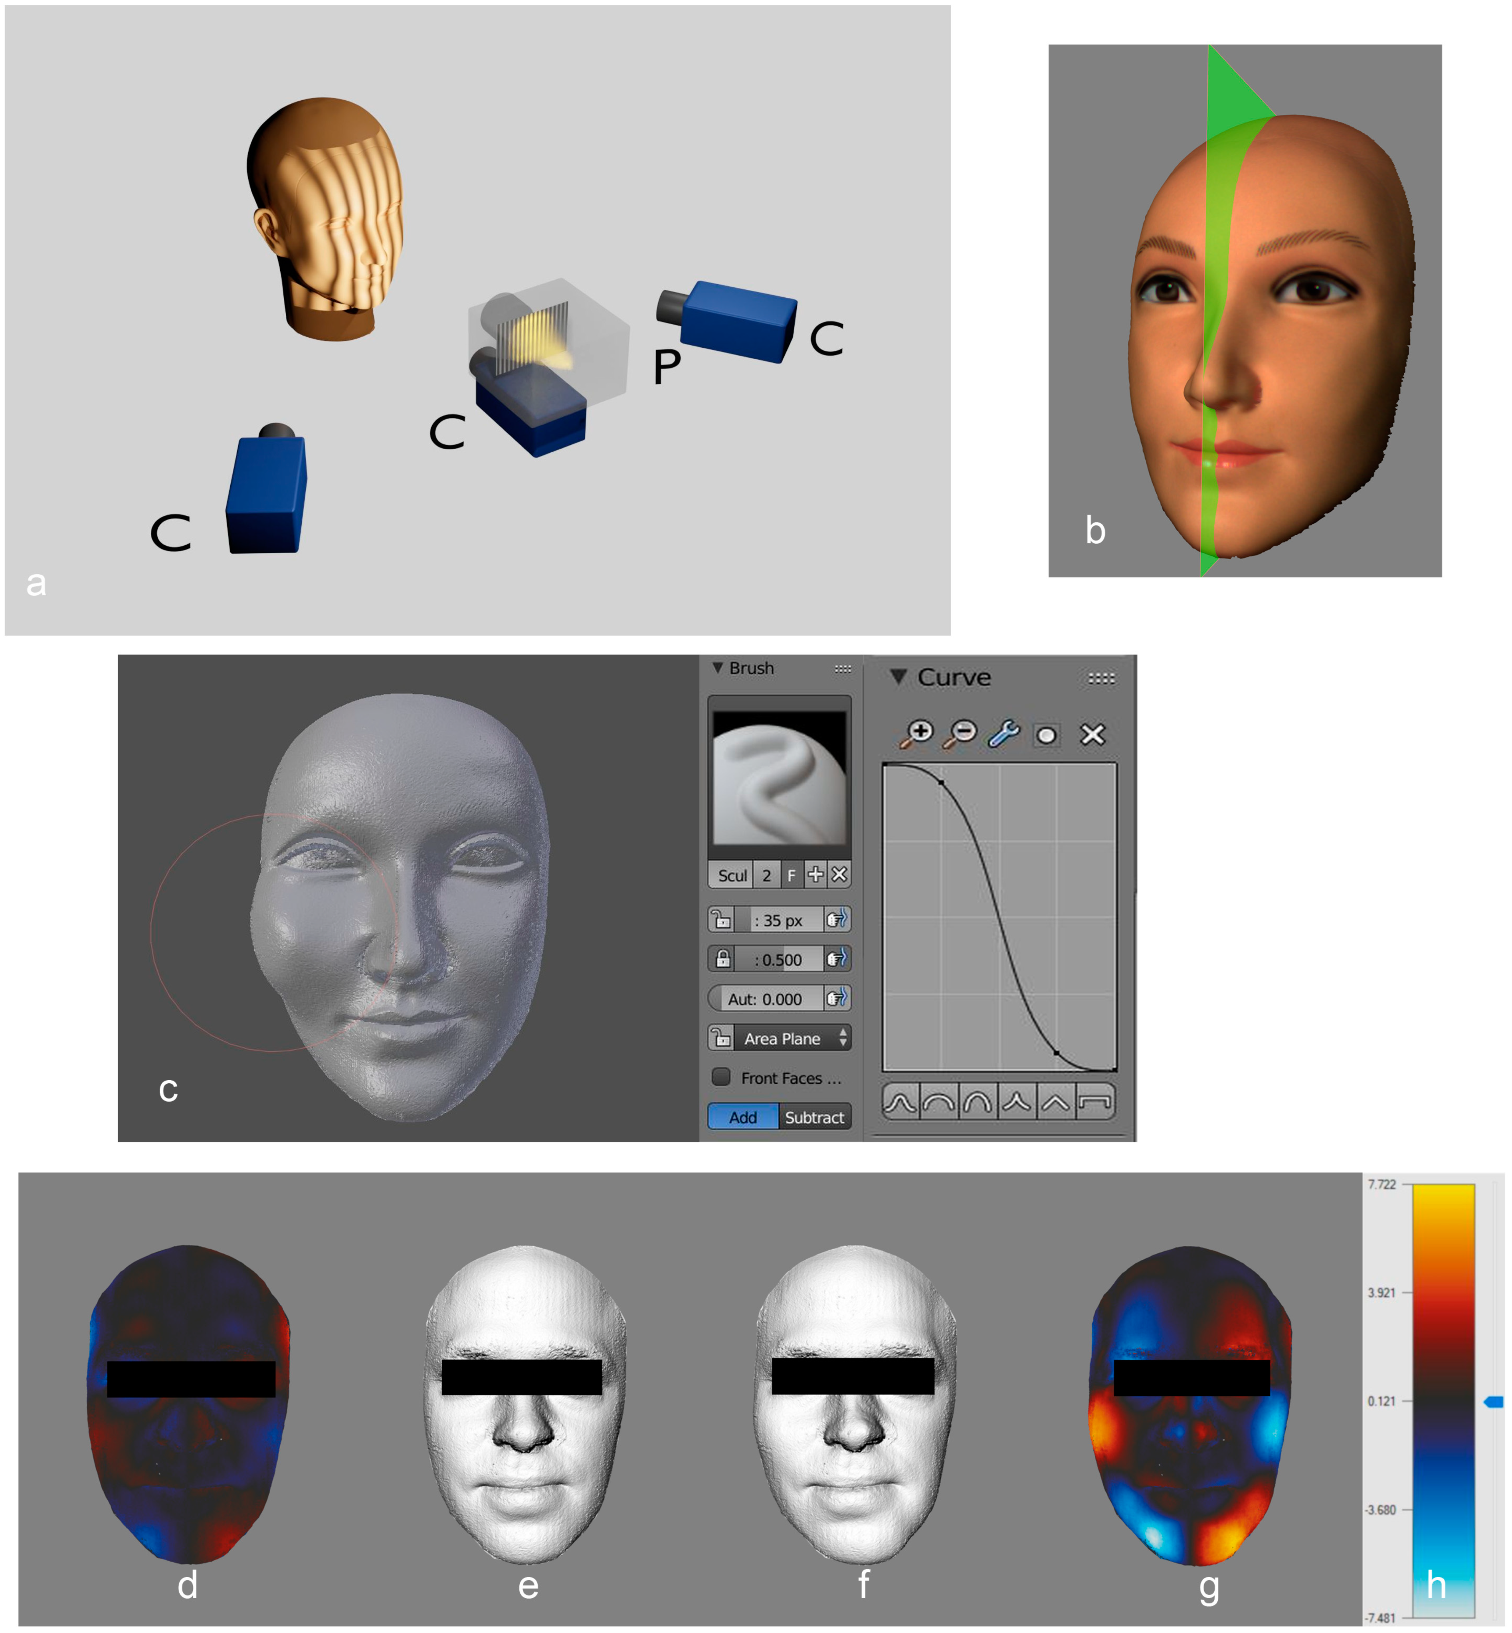The height and width of the screenshot is (1633, 1512).
Task: Apply the smooth curve preset
Action: pos(900,1102)
